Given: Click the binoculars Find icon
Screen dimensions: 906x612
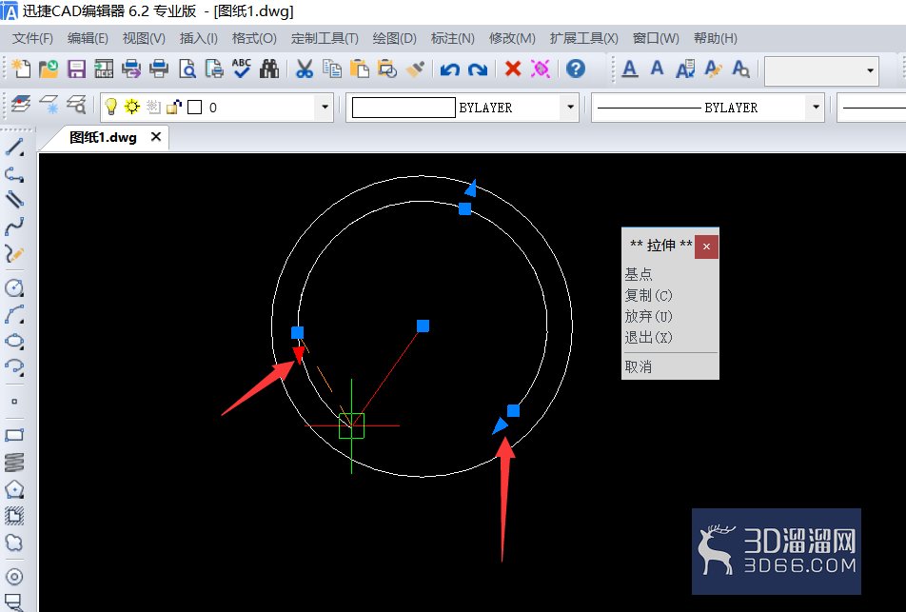Looking at the screenshot, I should 269,69.
